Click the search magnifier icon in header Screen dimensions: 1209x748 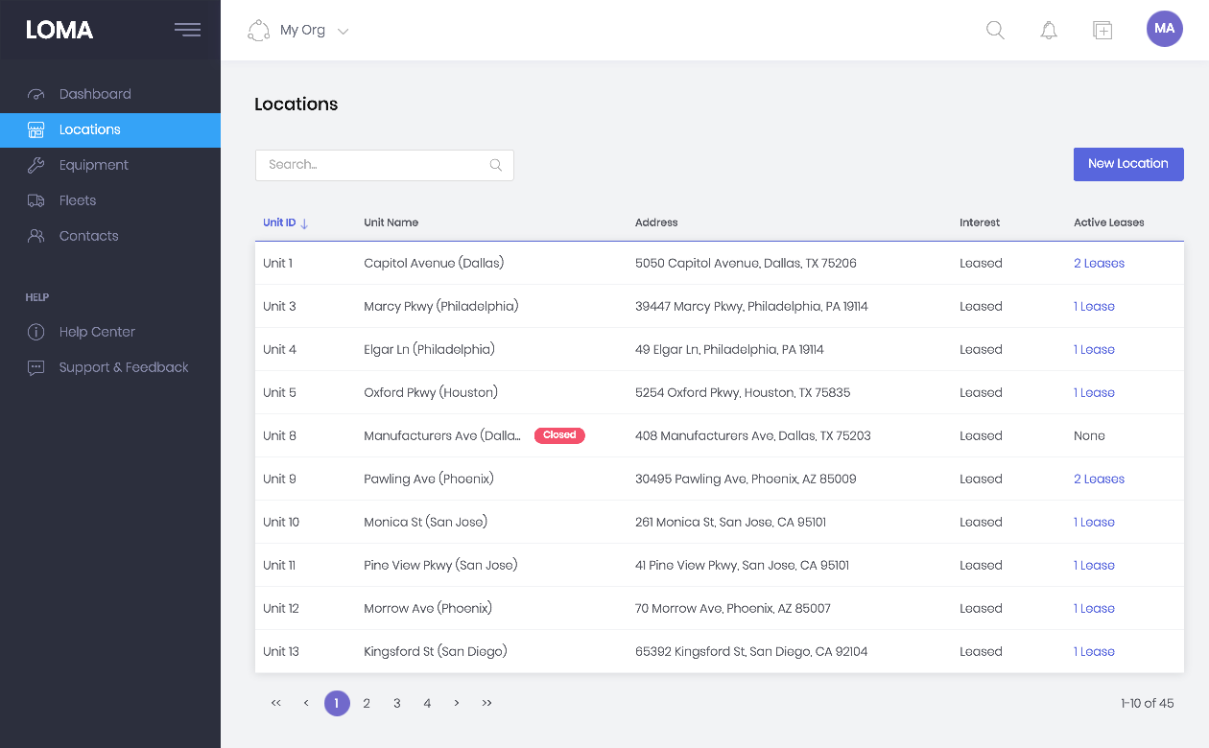point(995,30)
